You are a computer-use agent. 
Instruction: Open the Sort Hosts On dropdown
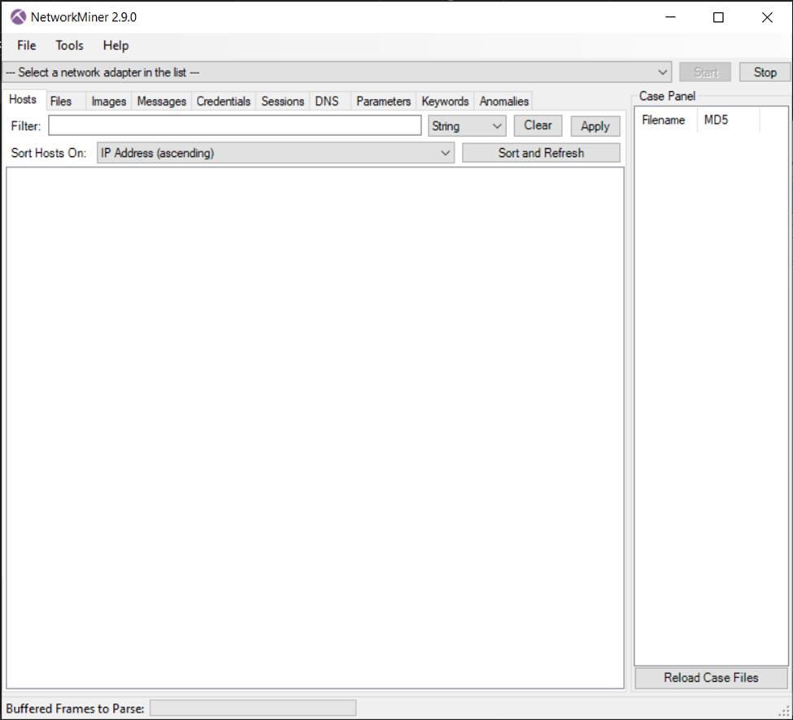point(275,153)
